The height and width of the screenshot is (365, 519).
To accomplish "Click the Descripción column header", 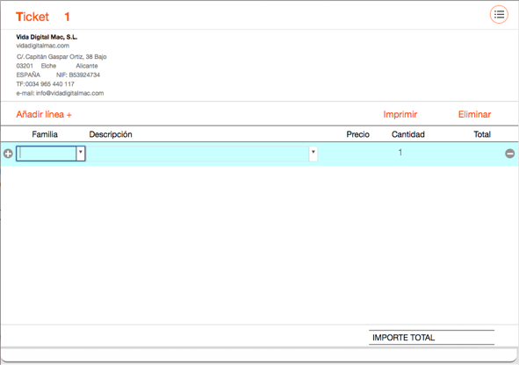I will 111,134.
